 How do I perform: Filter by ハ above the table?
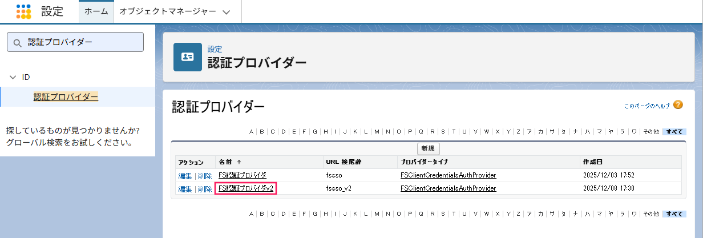pyautogui.click(x=587, y=132)
